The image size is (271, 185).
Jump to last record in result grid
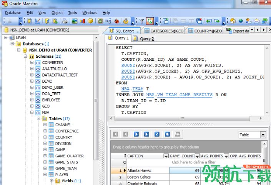tap(146, 134)
